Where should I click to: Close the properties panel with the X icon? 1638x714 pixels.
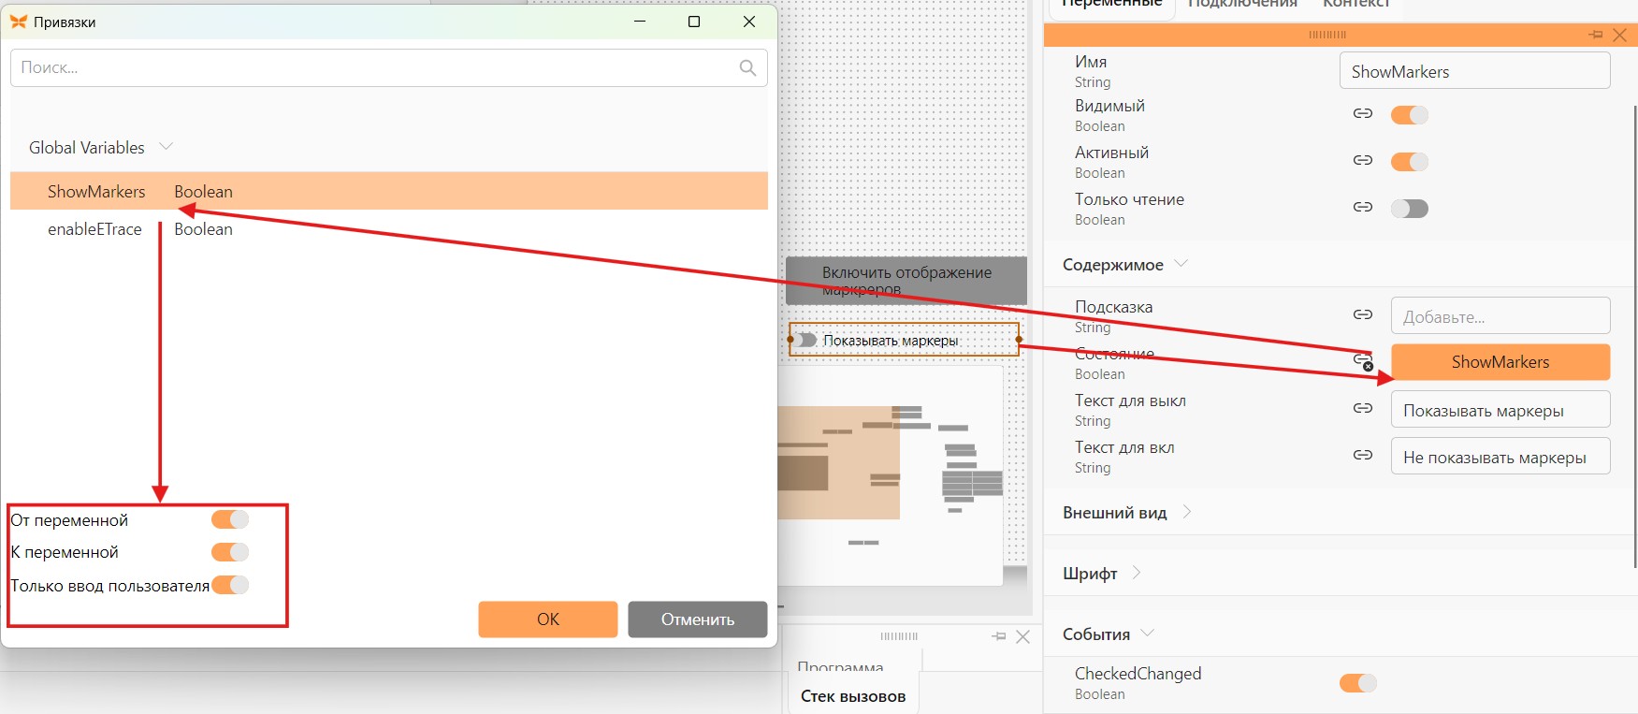1620,35
